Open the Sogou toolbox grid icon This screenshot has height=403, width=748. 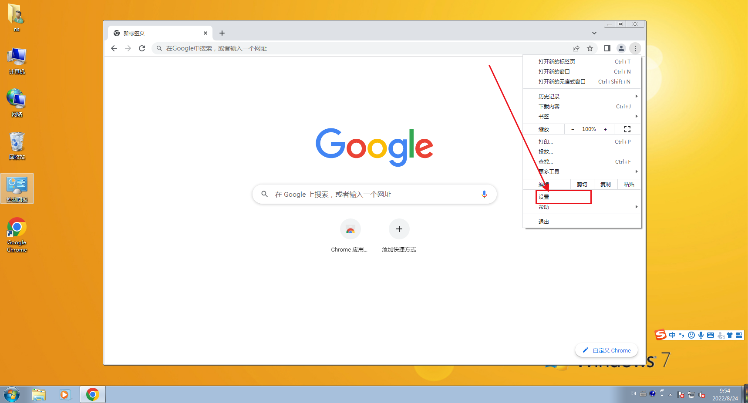(x=739, y=335)
